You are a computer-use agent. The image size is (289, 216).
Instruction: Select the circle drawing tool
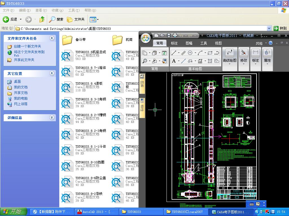click(x=190, y=53)
